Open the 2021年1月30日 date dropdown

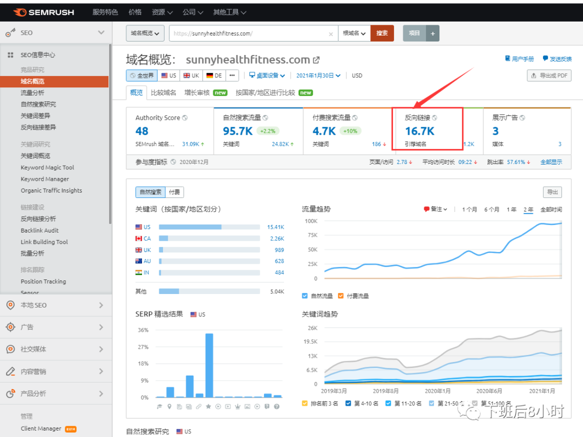pyautogui.click(x=318, y=76)
